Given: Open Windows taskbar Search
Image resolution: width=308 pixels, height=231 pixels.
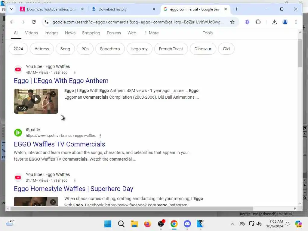Looking at the screenshot, I should tap(121, 224).
